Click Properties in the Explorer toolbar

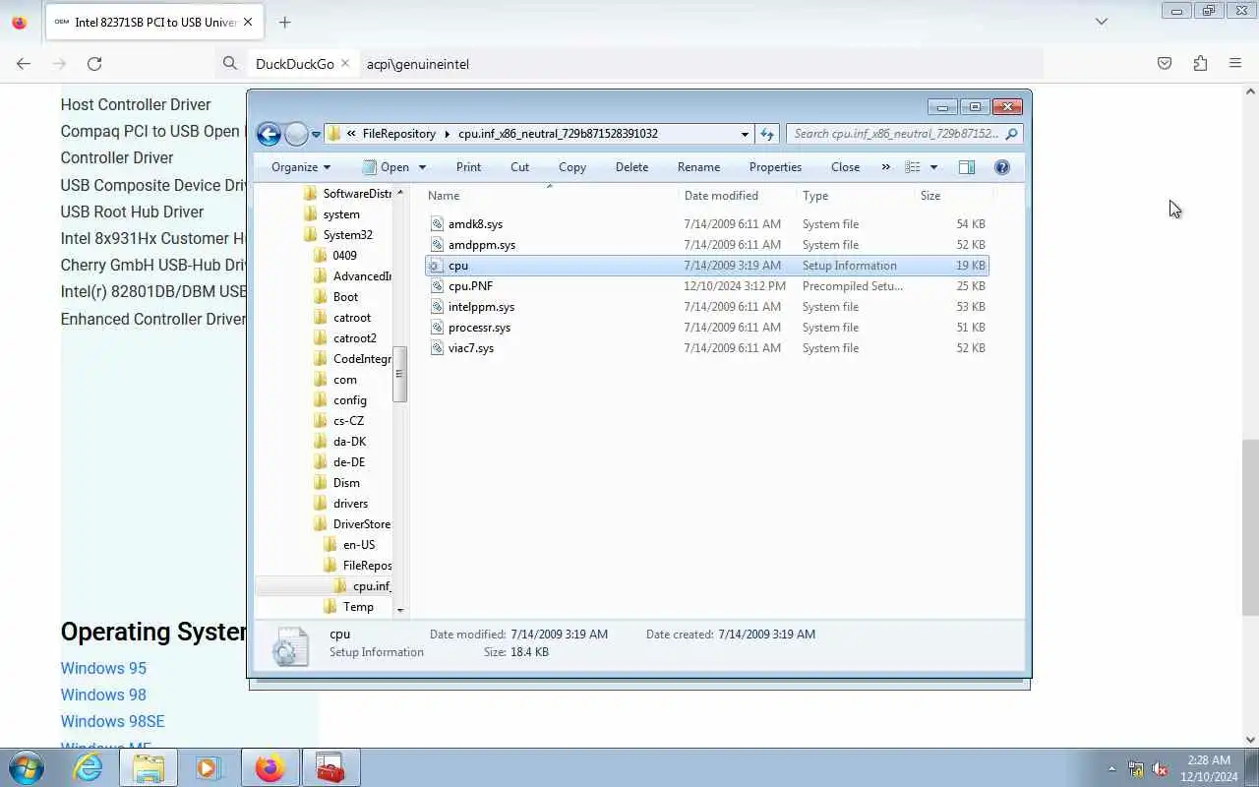pyautogui.click(x=775, y=167)
